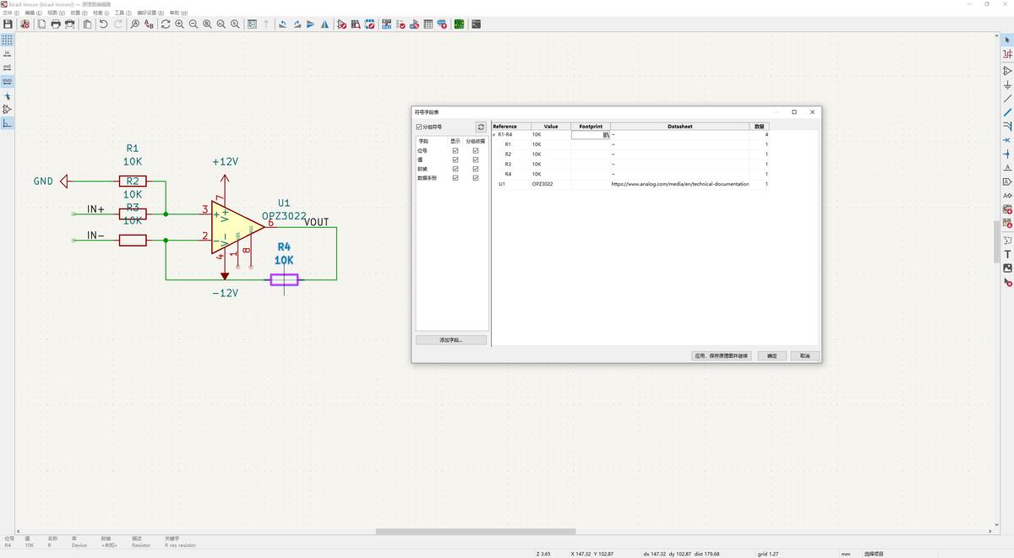Click the 确定 button in the dialog

[770, 355]
